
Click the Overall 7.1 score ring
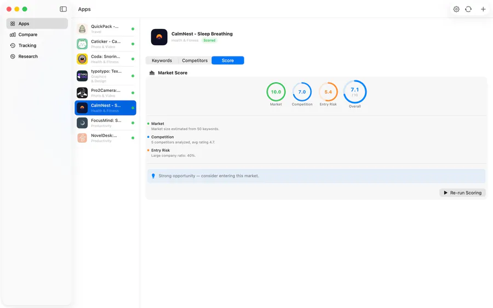354,92
